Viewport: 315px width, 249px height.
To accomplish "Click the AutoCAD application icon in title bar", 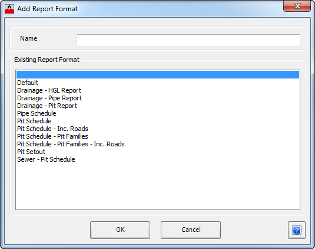I will (9, 9).
